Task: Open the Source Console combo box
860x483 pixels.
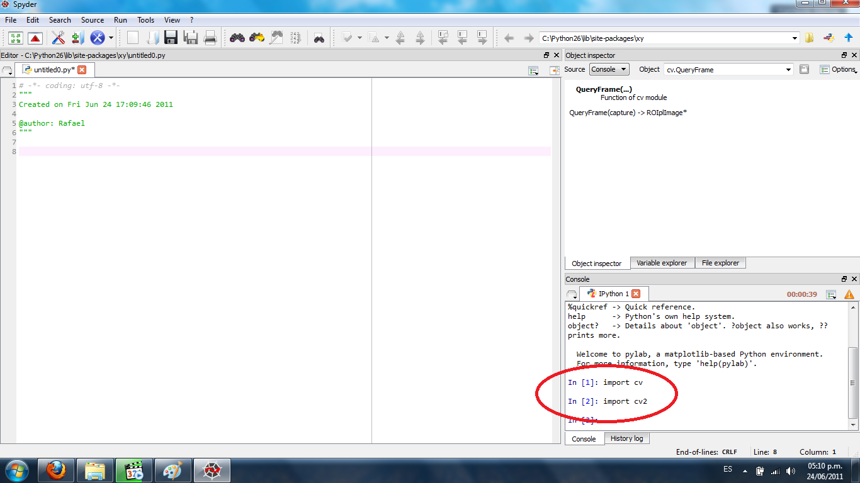Action: click(x=609, y=69)
